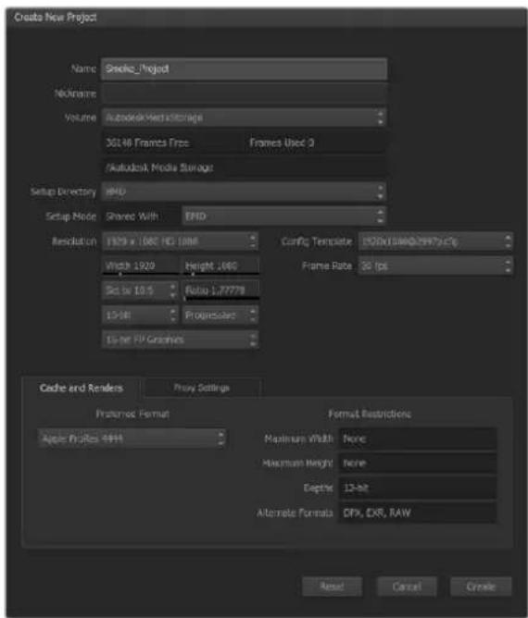Open the Setup Mode Shared With dropdown

click(283, 216)
